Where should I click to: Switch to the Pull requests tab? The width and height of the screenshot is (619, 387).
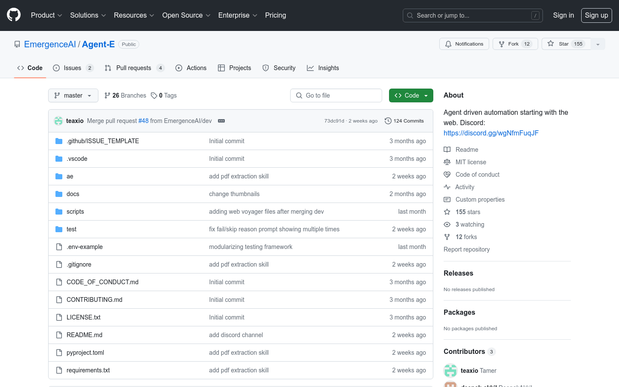click(x=135, y=68)
